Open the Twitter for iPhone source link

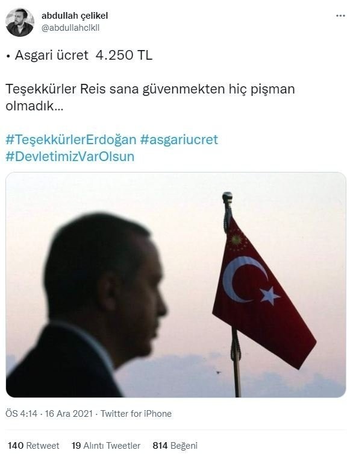point(136,414)
